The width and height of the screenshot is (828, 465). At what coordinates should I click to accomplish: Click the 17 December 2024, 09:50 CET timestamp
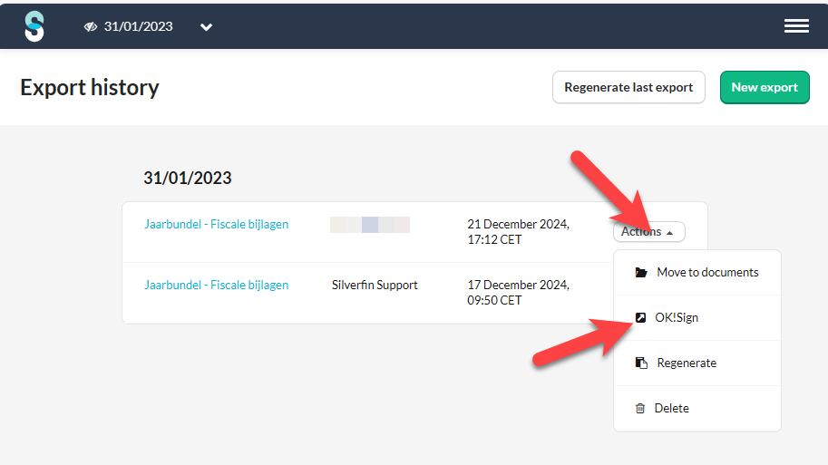518,293
